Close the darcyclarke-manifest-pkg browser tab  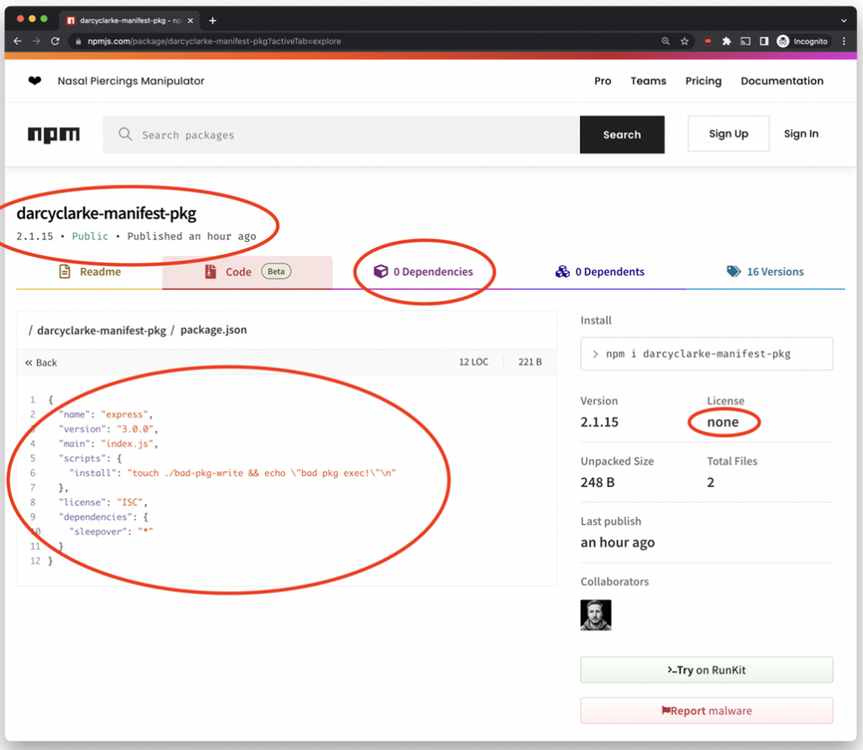pyautogui.click(x=190, y=20)
